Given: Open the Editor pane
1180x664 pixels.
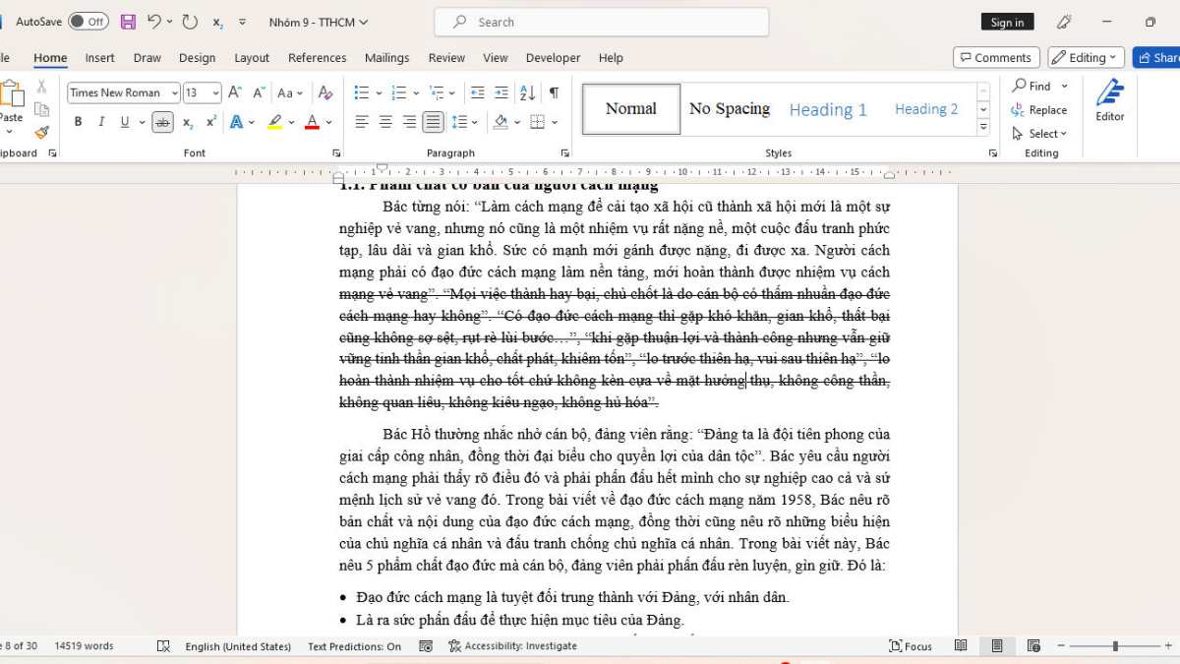Looking at the screenshot, I should (1109, 101).
